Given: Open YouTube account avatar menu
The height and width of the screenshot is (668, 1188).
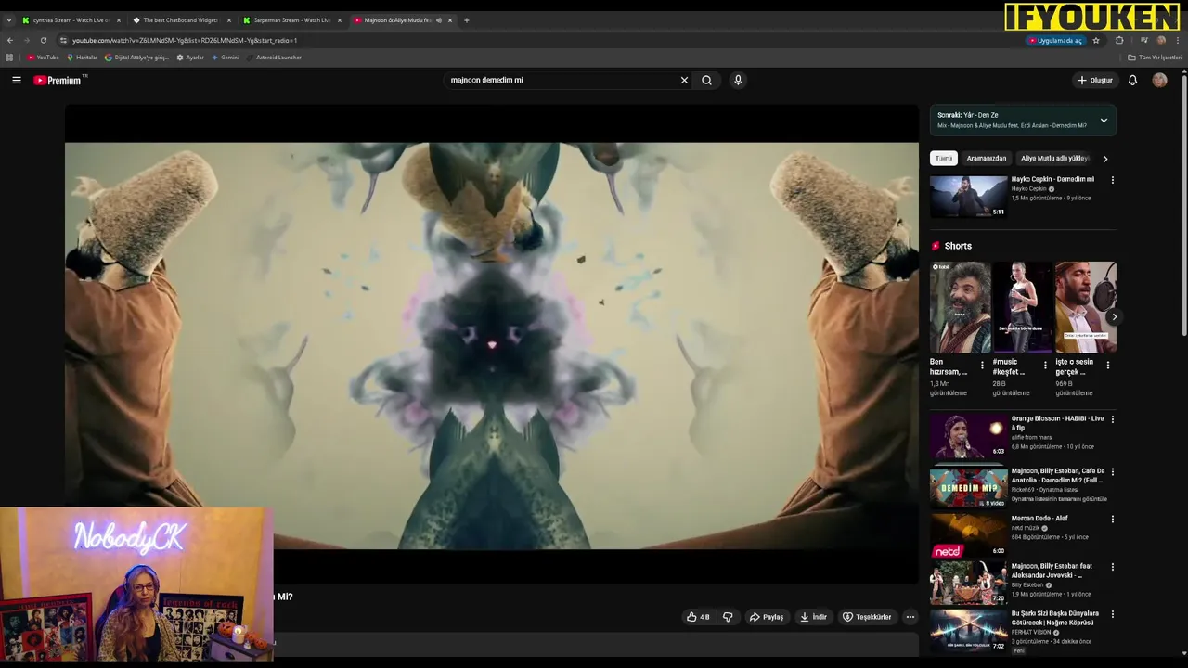Looking at the screenshot, I should tap(1159, 81).
